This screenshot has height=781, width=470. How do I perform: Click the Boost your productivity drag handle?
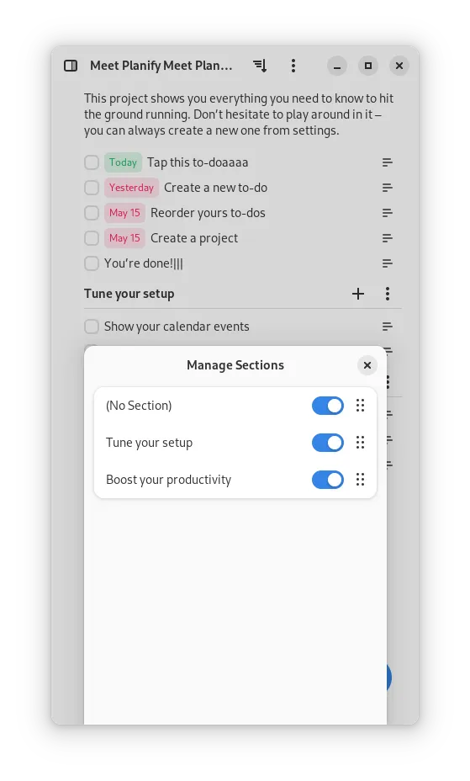click(x=360, y=480)
